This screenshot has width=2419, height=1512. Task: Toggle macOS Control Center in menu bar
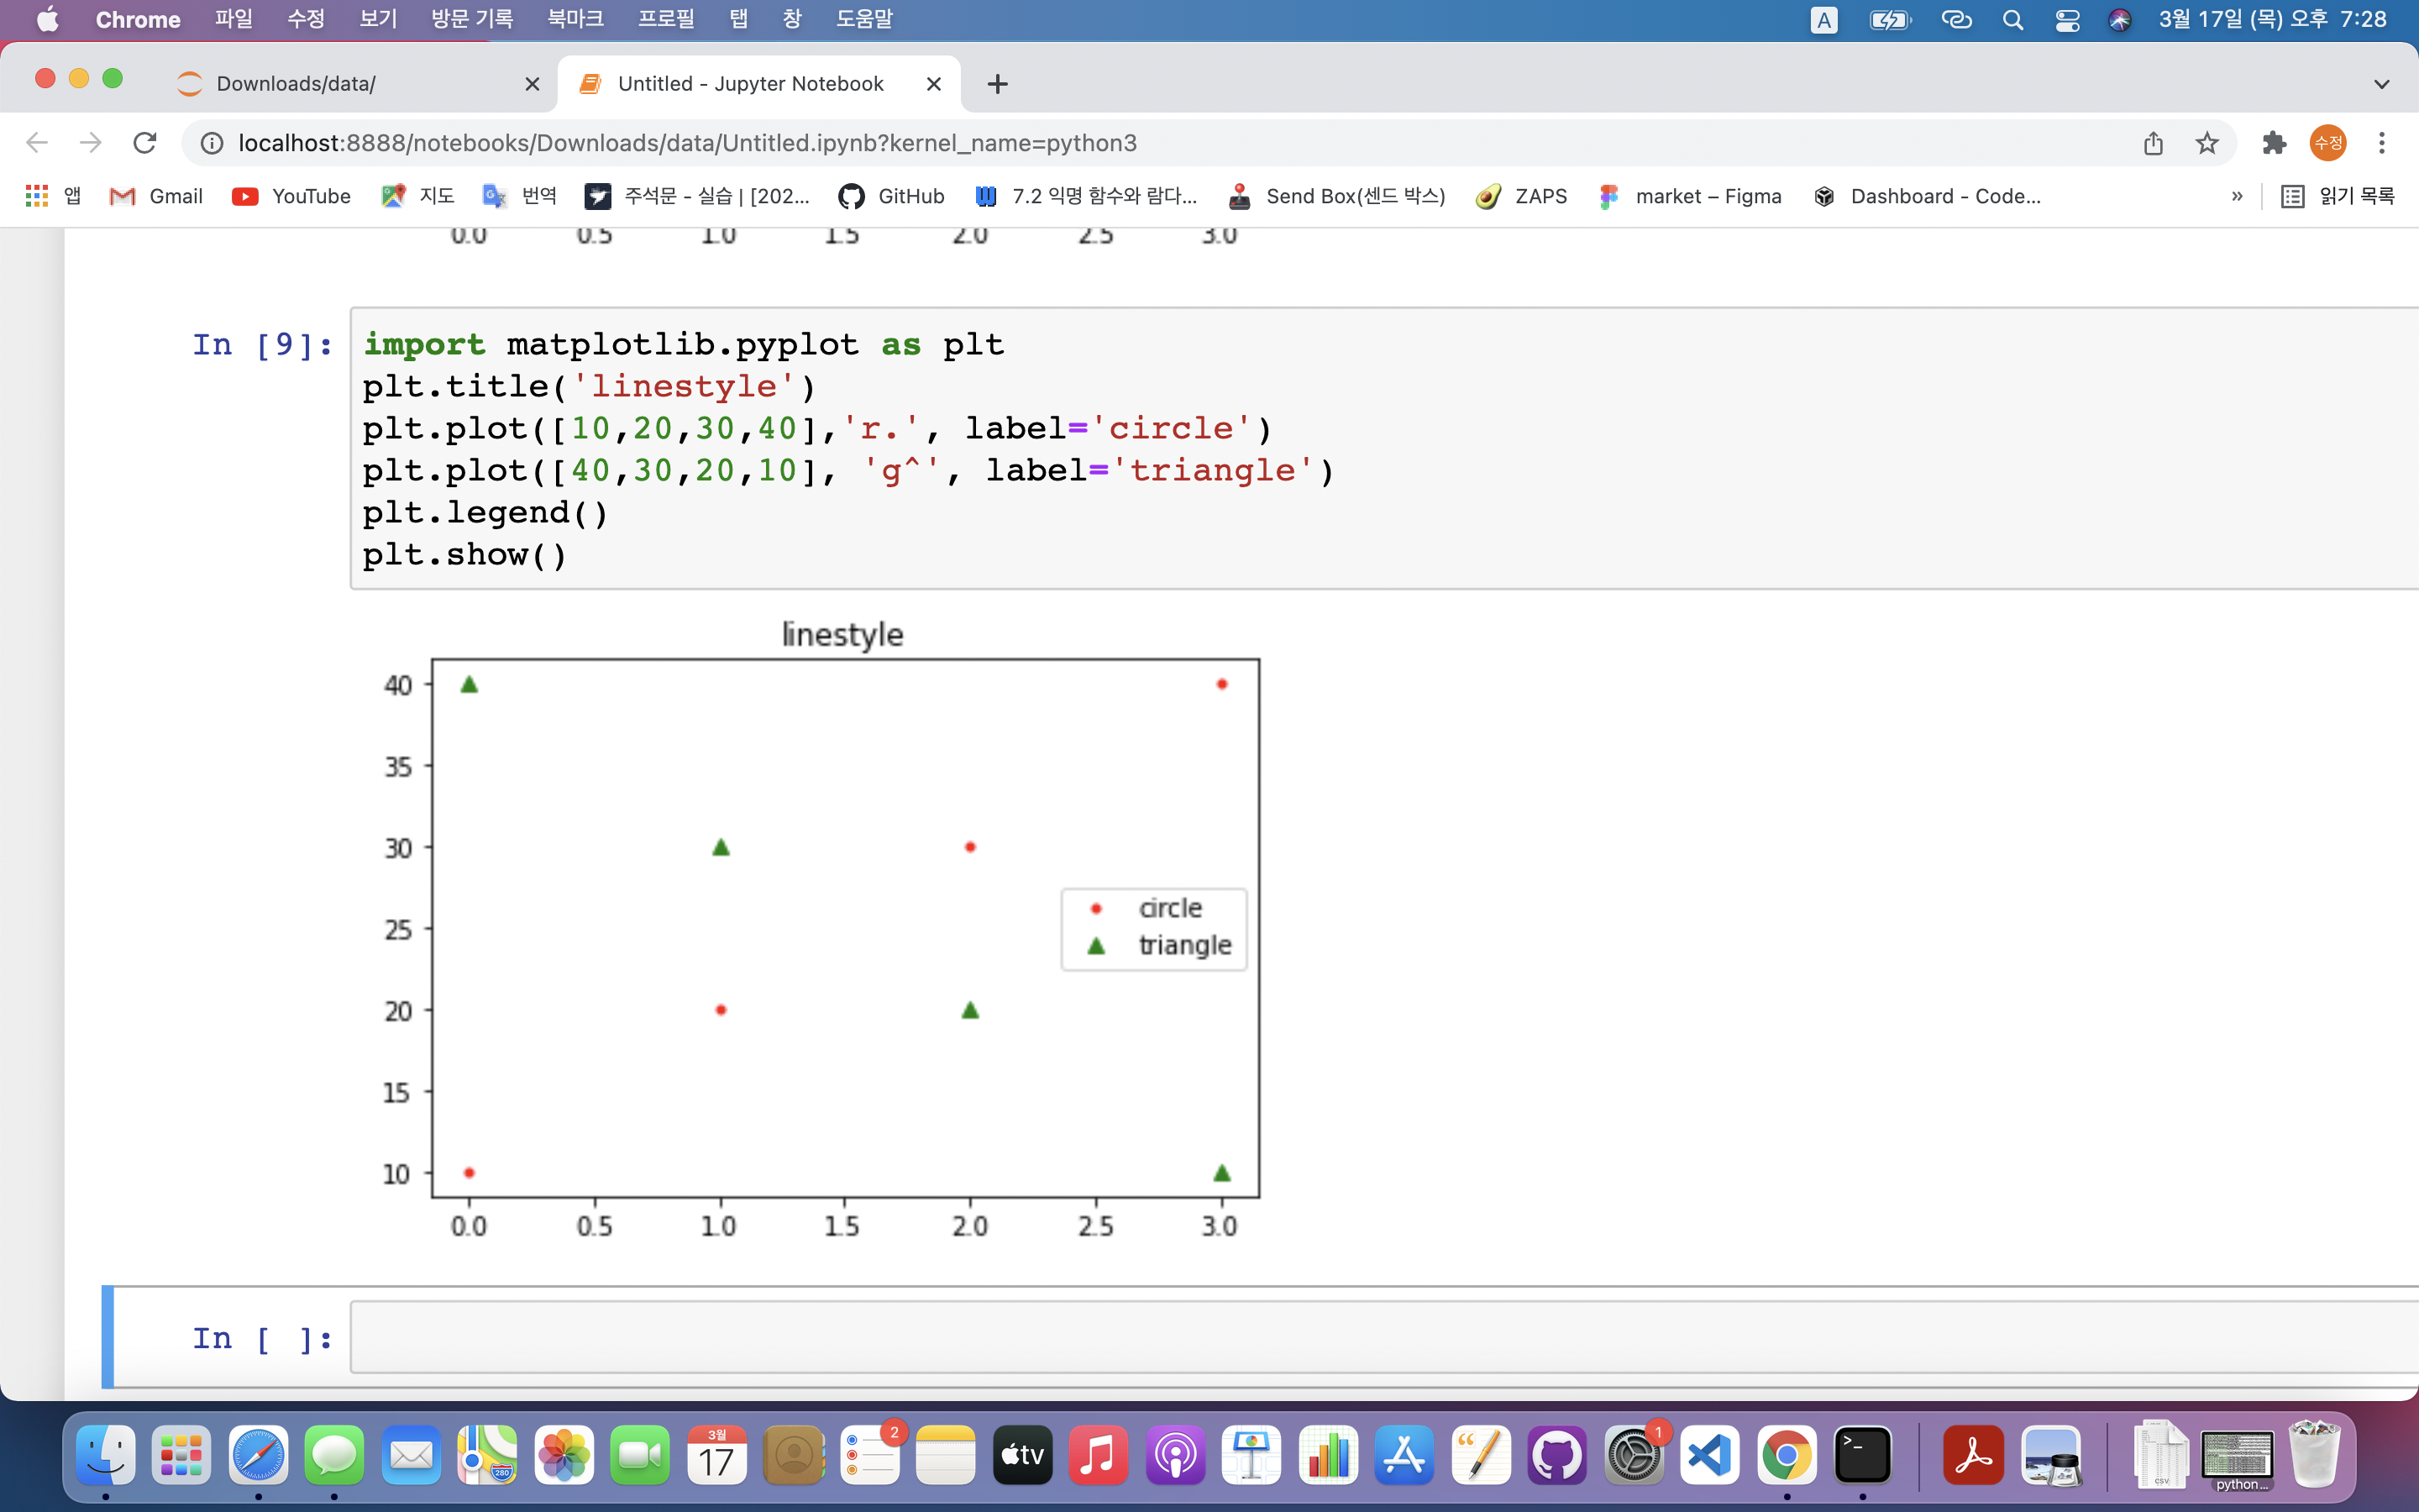click(2067, 20)
